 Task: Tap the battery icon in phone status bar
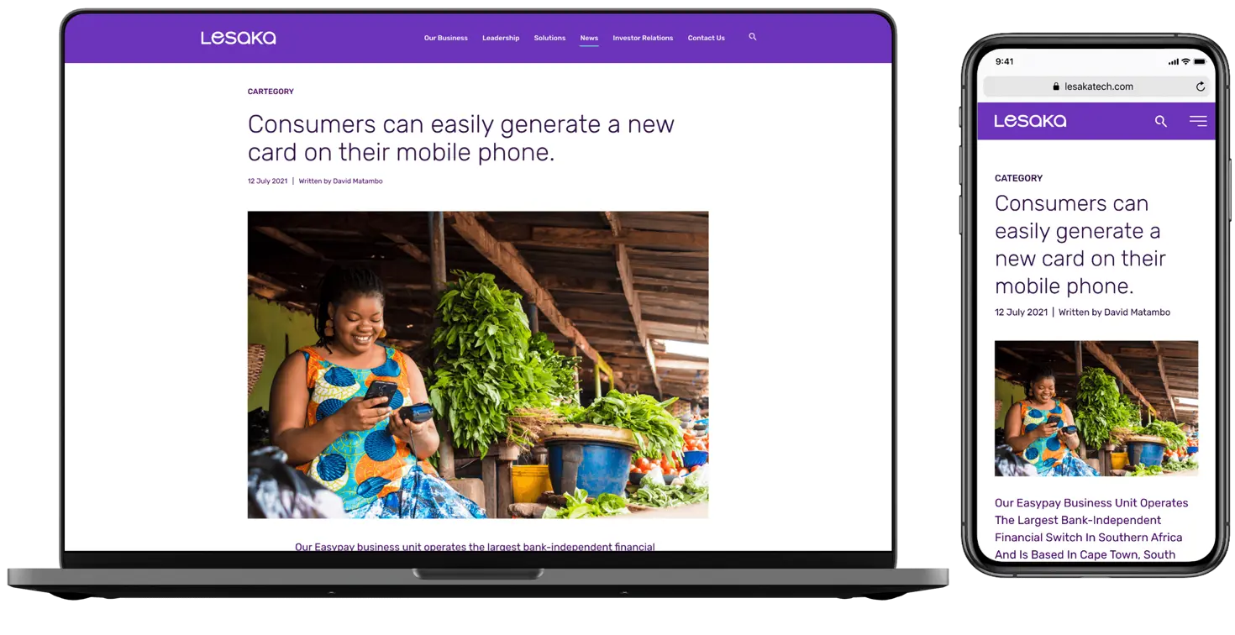[x=1201, y=61]
